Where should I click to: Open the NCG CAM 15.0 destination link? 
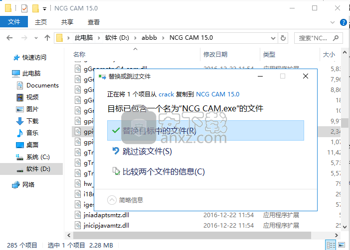point(217,94)
